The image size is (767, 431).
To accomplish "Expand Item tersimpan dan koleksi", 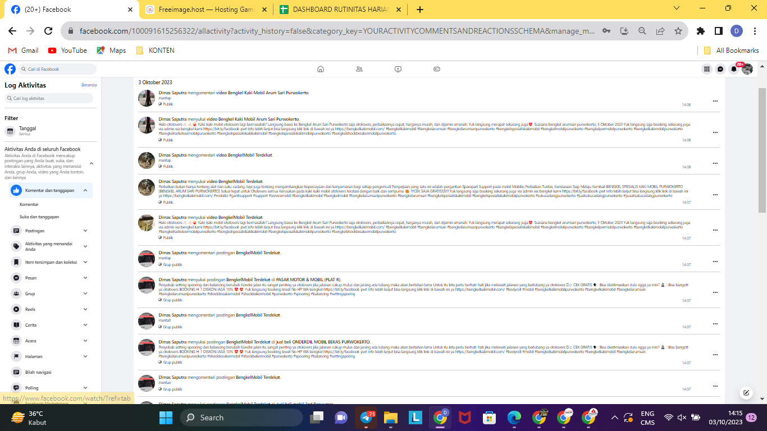I will click(x=85, y=262).
